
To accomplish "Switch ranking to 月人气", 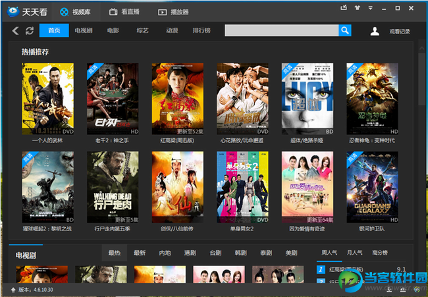I will (x=354, y=253).
